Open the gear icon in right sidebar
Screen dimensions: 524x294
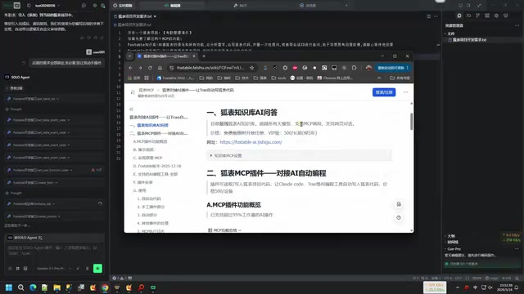[x=496, y=16]
